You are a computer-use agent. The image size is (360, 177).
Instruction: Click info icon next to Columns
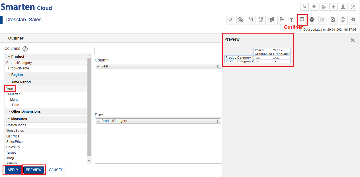pos(25,49)
